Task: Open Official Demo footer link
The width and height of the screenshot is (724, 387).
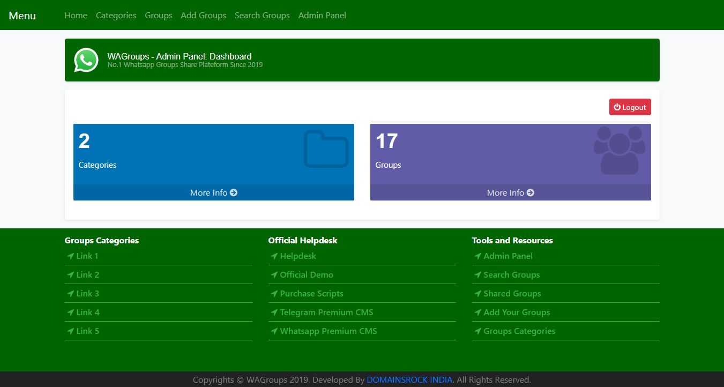Action: point(306,275)
